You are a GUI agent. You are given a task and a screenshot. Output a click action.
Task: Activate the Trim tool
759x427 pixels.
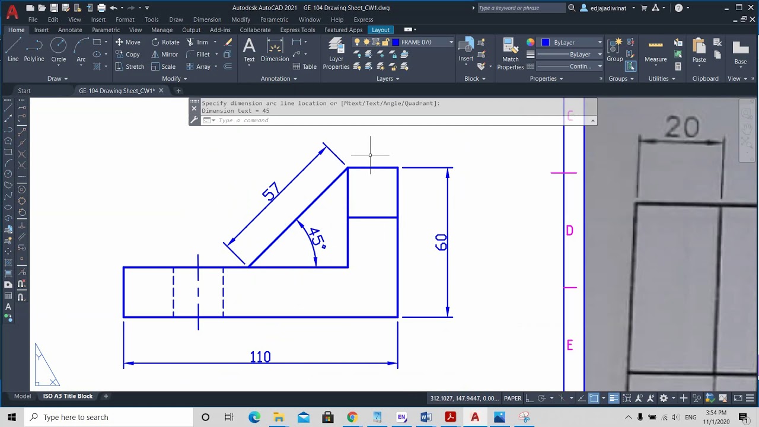pyautogui.click(x=197, y=42)
